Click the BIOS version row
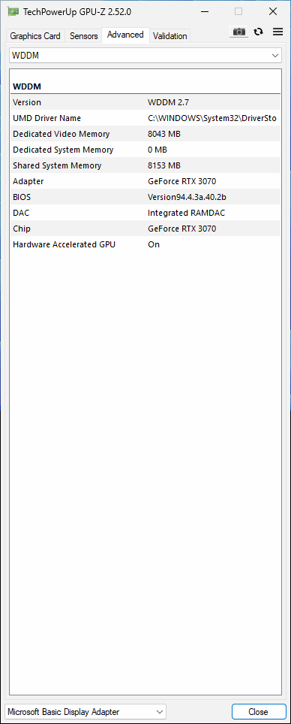291x724 pixels. point(145,197)
